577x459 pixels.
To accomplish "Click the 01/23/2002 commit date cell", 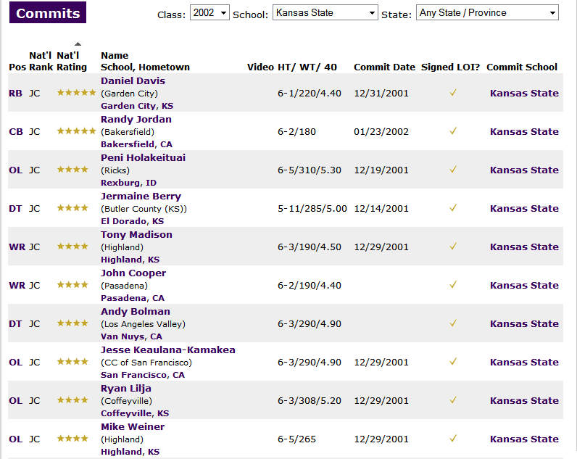I will (x=381, y=132).
